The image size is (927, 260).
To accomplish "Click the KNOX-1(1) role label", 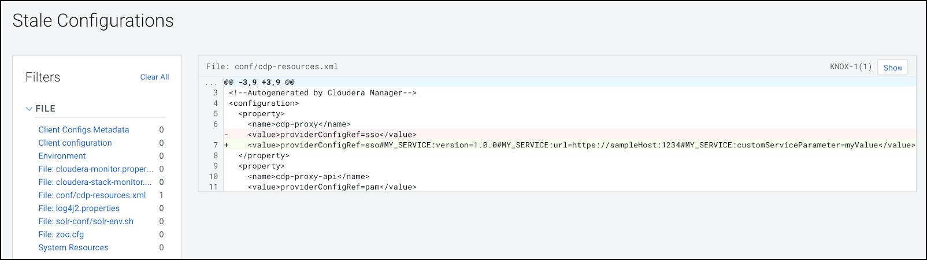I will tap(851, 67).
